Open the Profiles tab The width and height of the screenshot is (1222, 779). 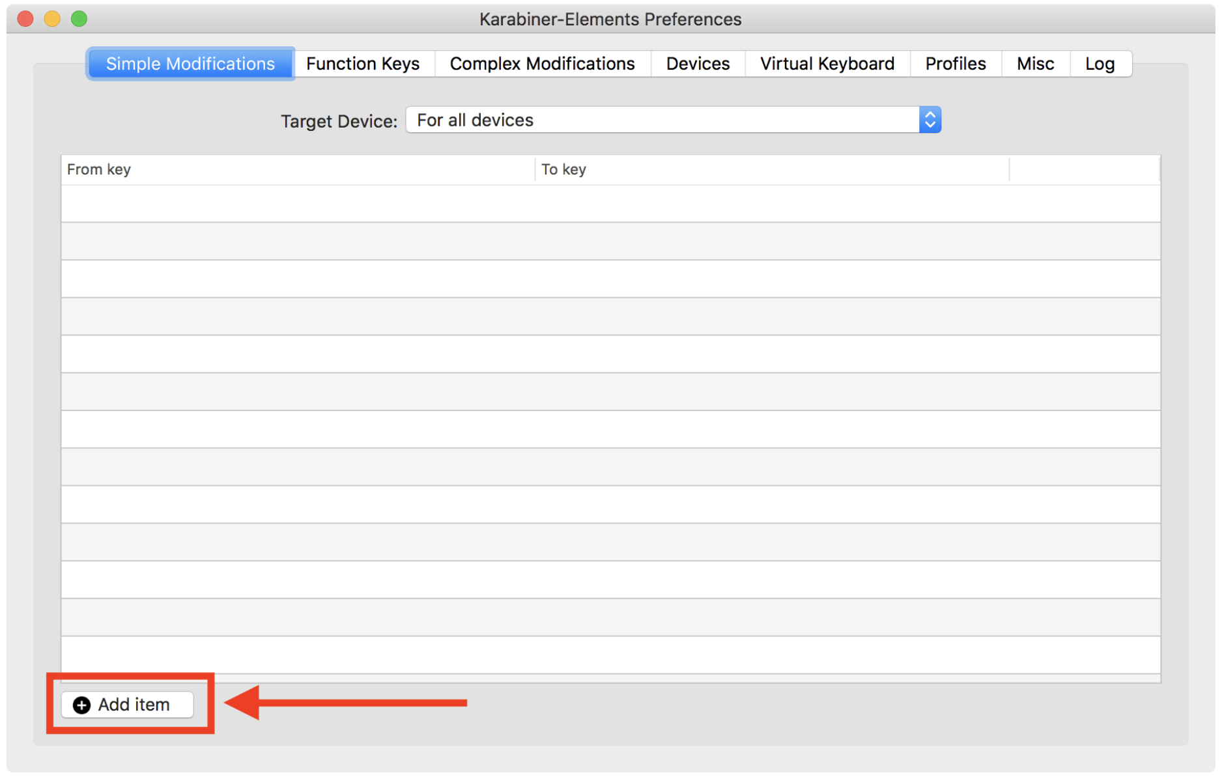coord(956,64)
